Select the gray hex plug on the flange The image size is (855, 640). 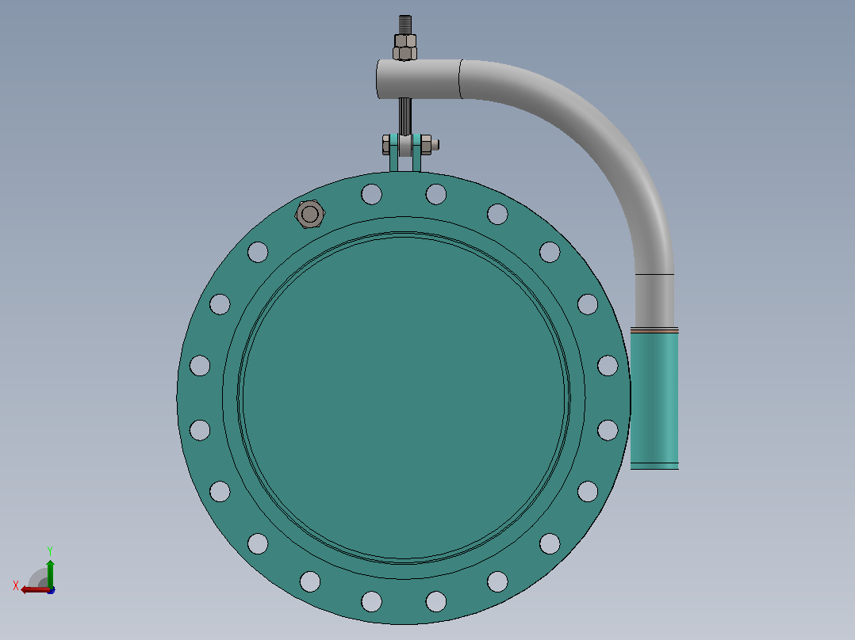309,214
